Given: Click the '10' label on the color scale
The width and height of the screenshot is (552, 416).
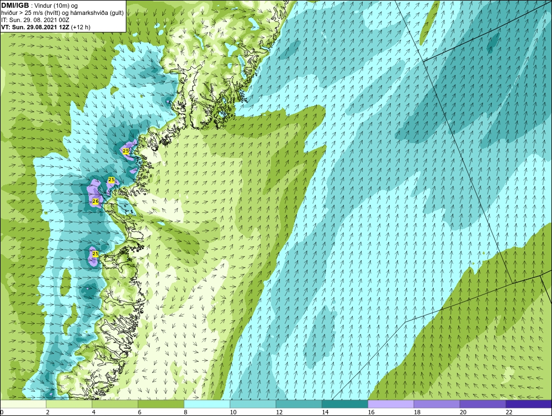Looking at the screenshot, I should 233,413.
